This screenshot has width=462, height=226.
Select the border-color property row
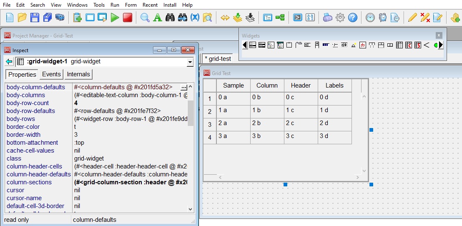click(x=23, y=127)
